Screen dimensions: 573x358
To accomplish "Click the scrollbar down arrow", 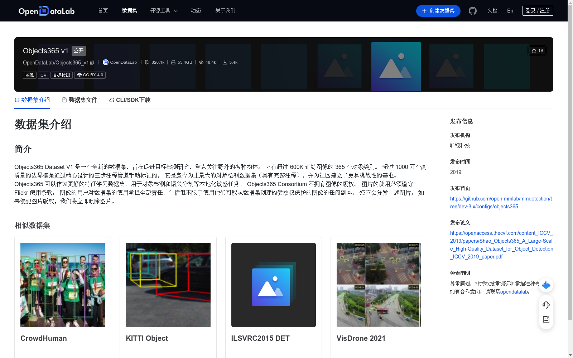I will pyautogui.click(x=570, y=355).
